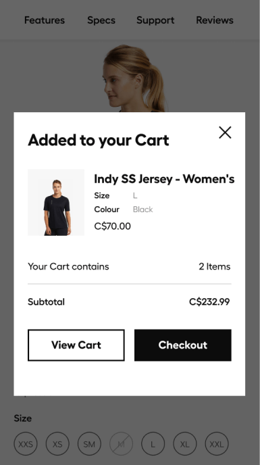Click the model photo behind the dialog

(x=135, y=78)
